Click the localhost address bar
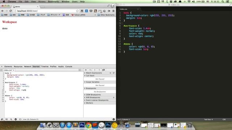 pos(46,11)
